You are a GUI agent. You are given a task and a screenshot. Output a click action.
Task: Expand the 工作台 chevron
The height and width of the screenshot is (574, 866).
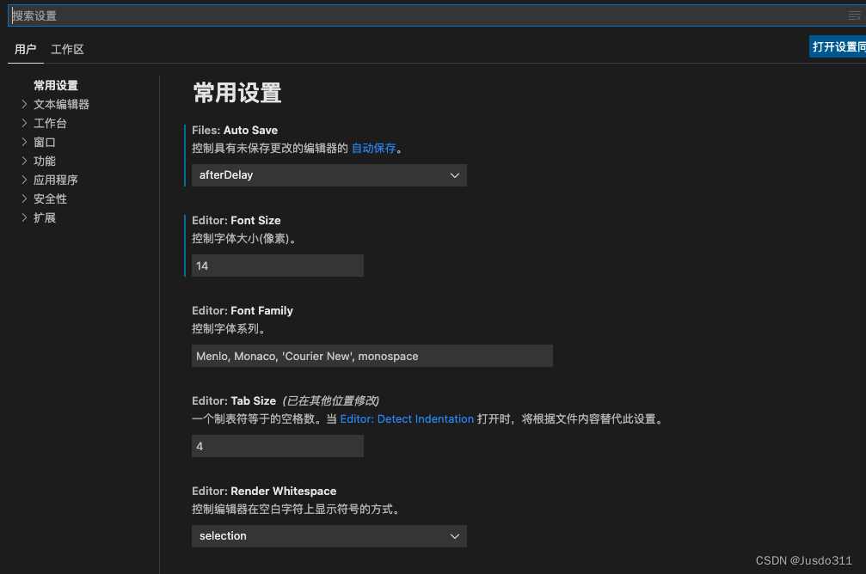pyautogui.click(x=24, y=123)
